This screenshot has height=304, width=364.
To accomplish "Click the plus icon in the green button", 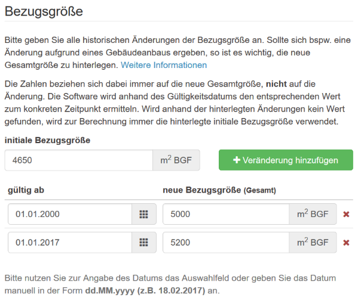I will [237, 160].
